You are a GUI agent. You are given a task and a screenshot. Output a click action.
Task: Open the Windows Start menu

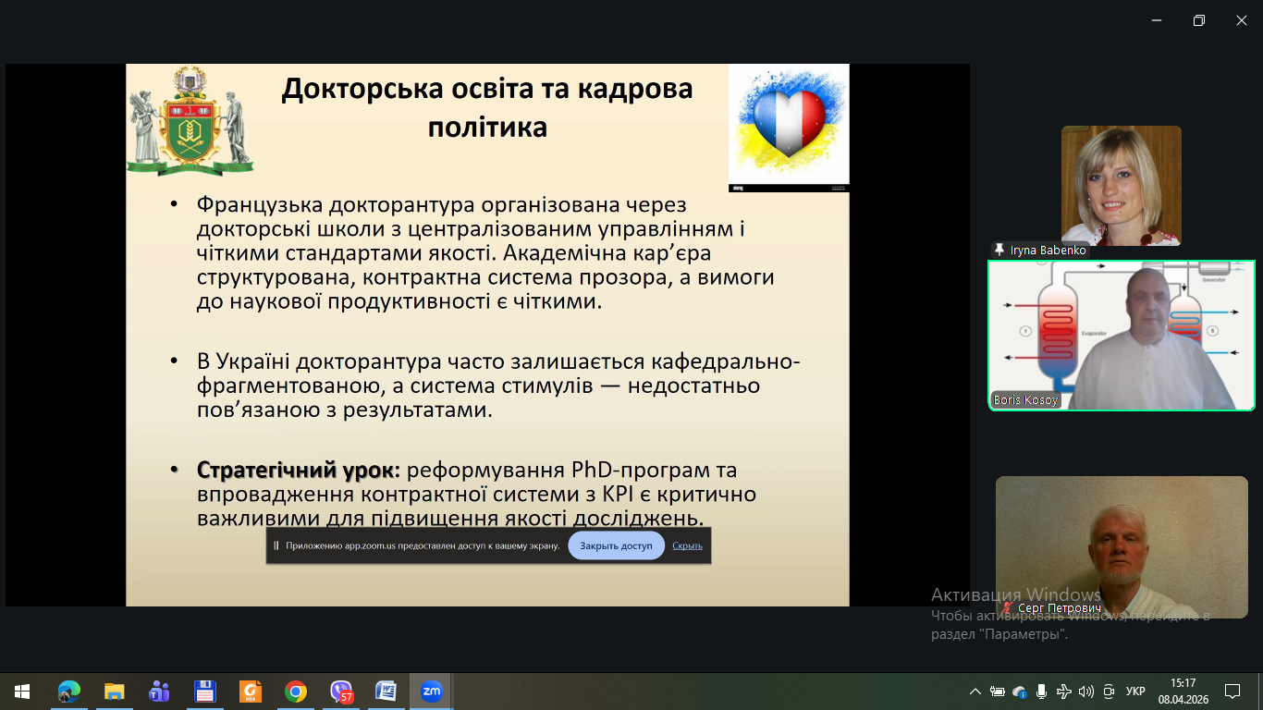pyautogui.click(x=22, y=692)
